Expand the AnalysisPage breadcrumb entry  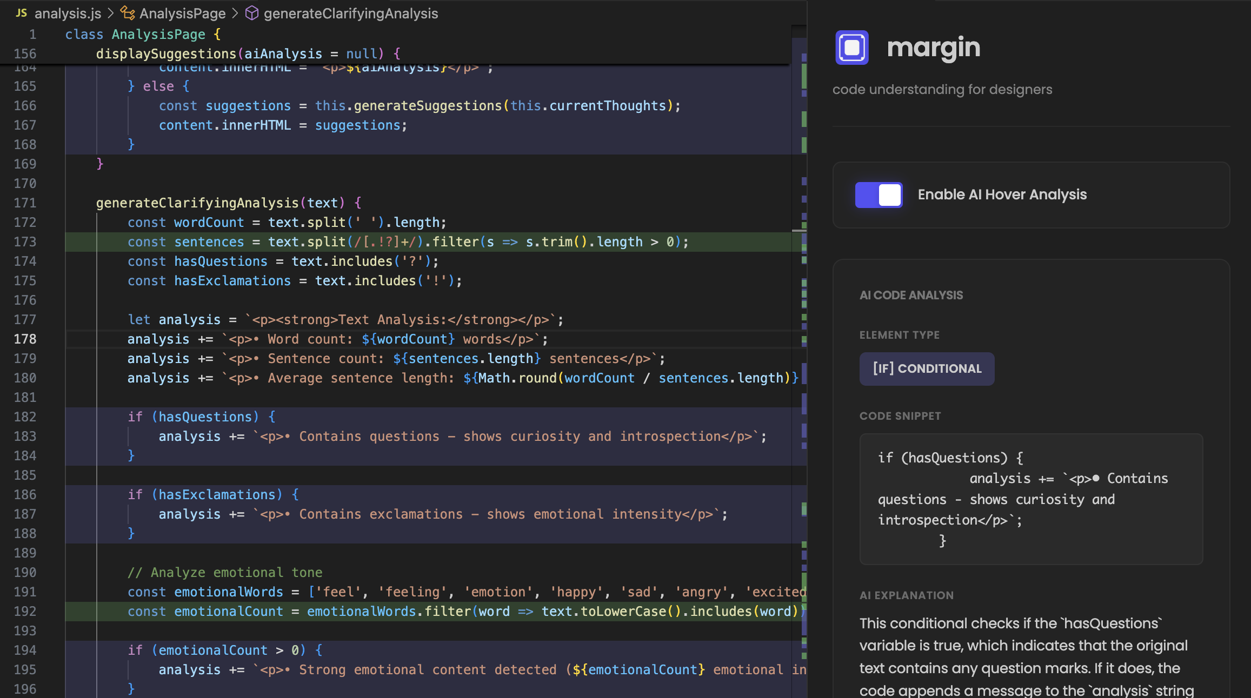click(x=182, y=13)
